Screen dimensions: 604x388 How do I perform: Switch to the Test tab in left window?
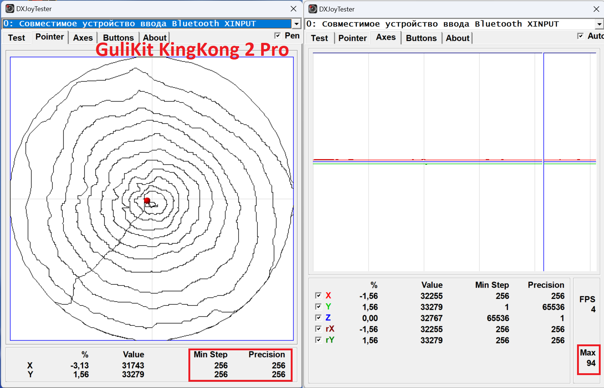tap(17, 38)
